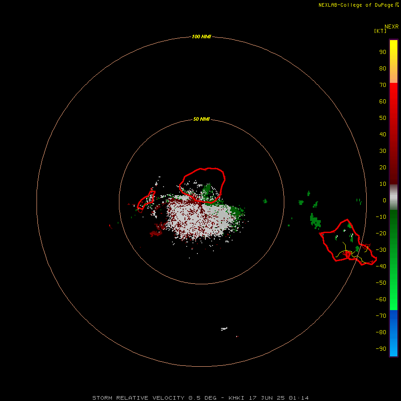Select the -20 value on the velocity scale
401x401 pixels.
click(381, 233)
